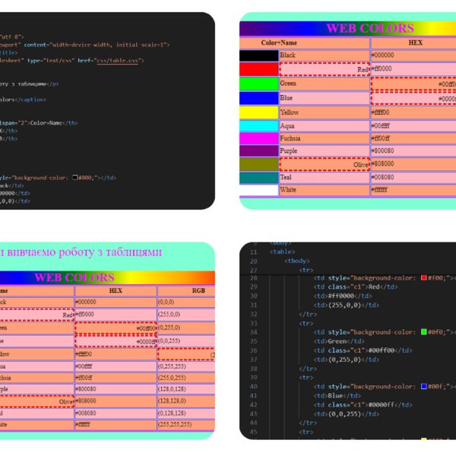Click the (0,0,255) cell in the RGB table column
This screenshot has width=456, height=456.
(x=186, y=340)
